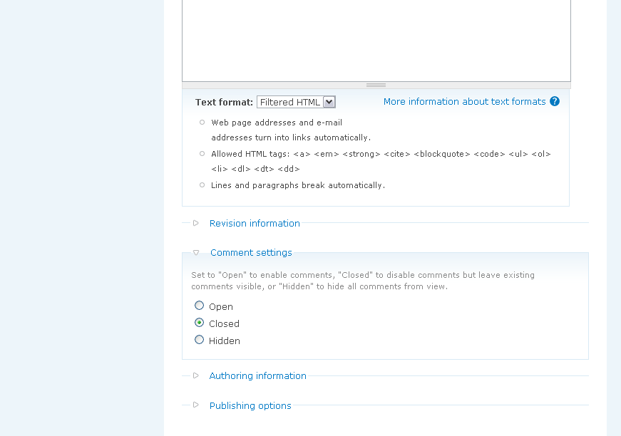Click the "Hidden" radio label text
This screenshot has height=436, width=621.
click(x=225, y=341)
